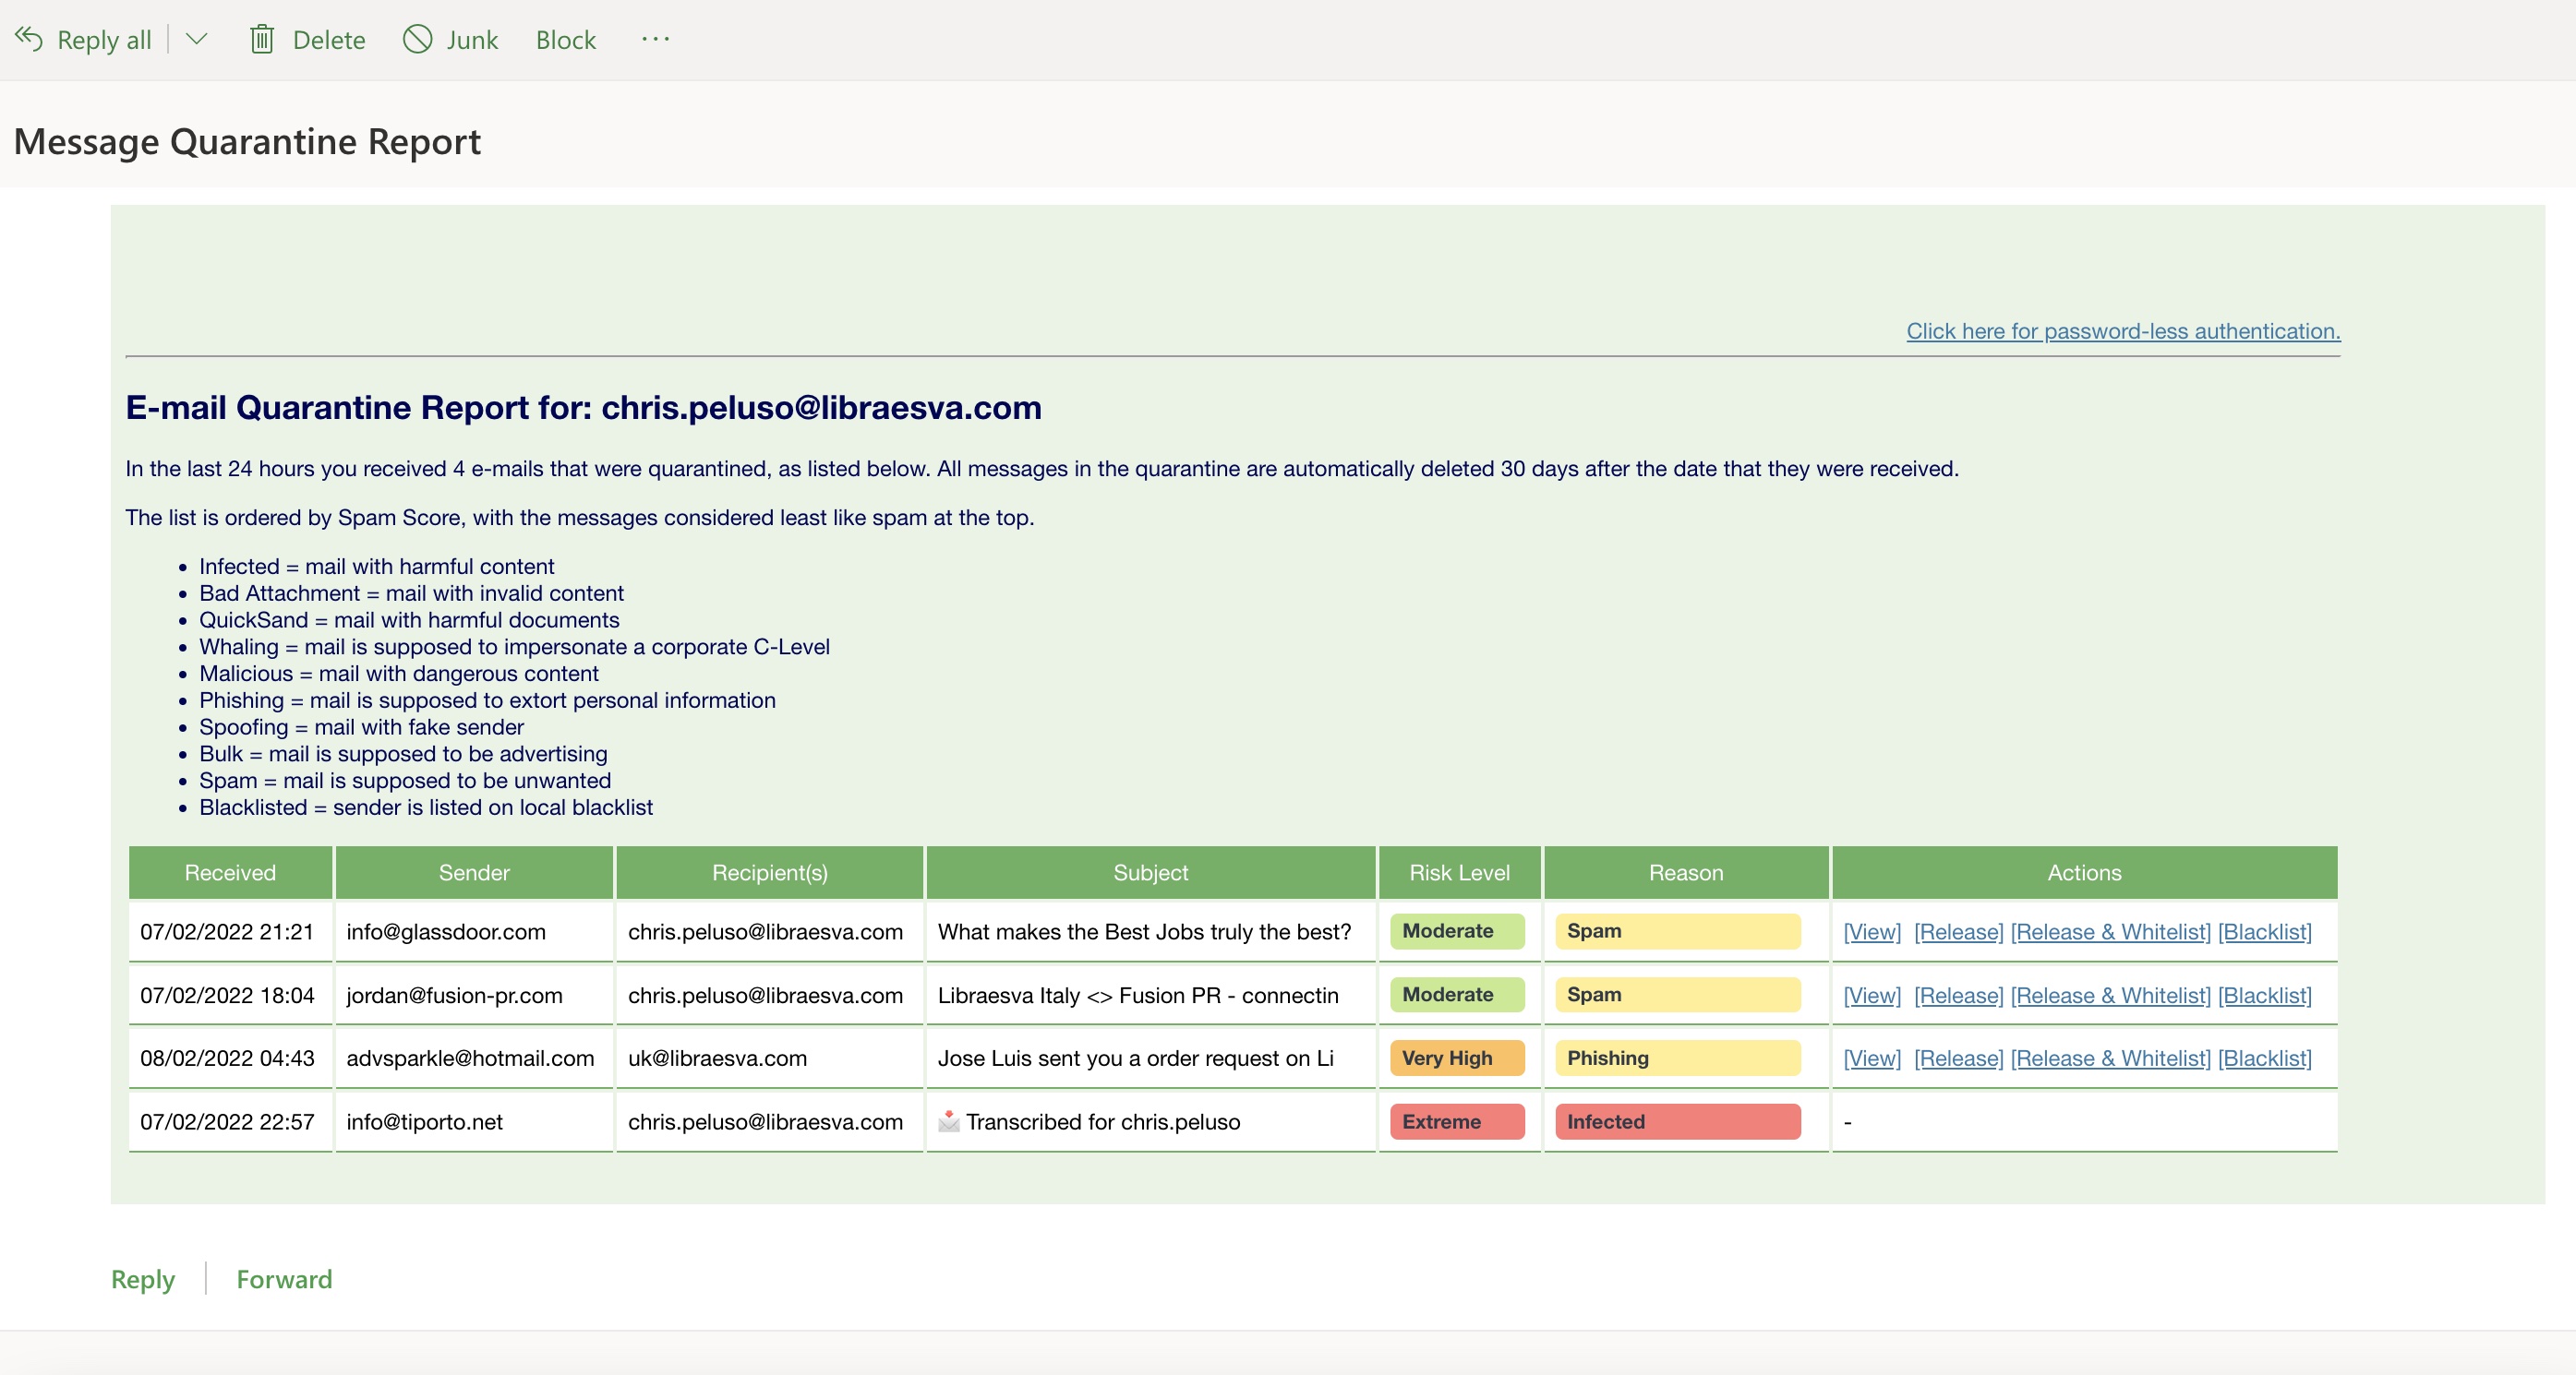Viewport: 2576px width, 1375px height.
Task: Release & Whitelist the fusion-pr.com message
Action: 2110,996
